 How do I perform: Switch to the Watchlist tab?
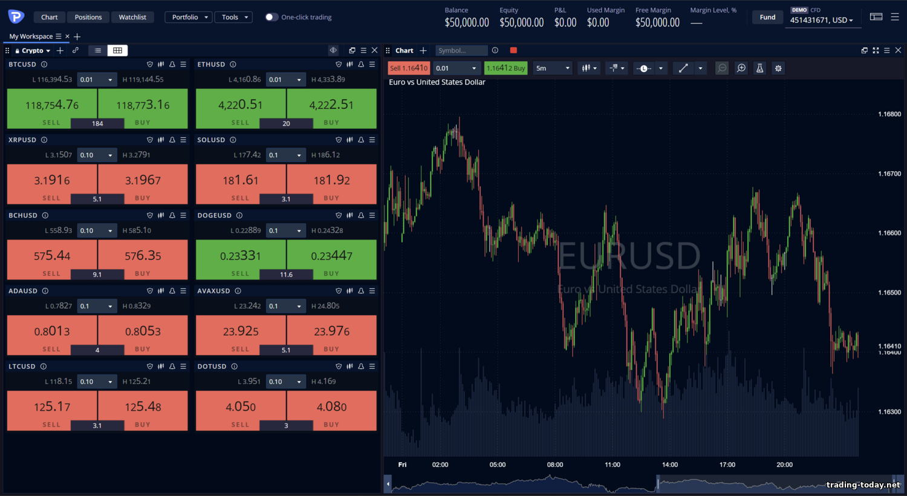point(132,17)
